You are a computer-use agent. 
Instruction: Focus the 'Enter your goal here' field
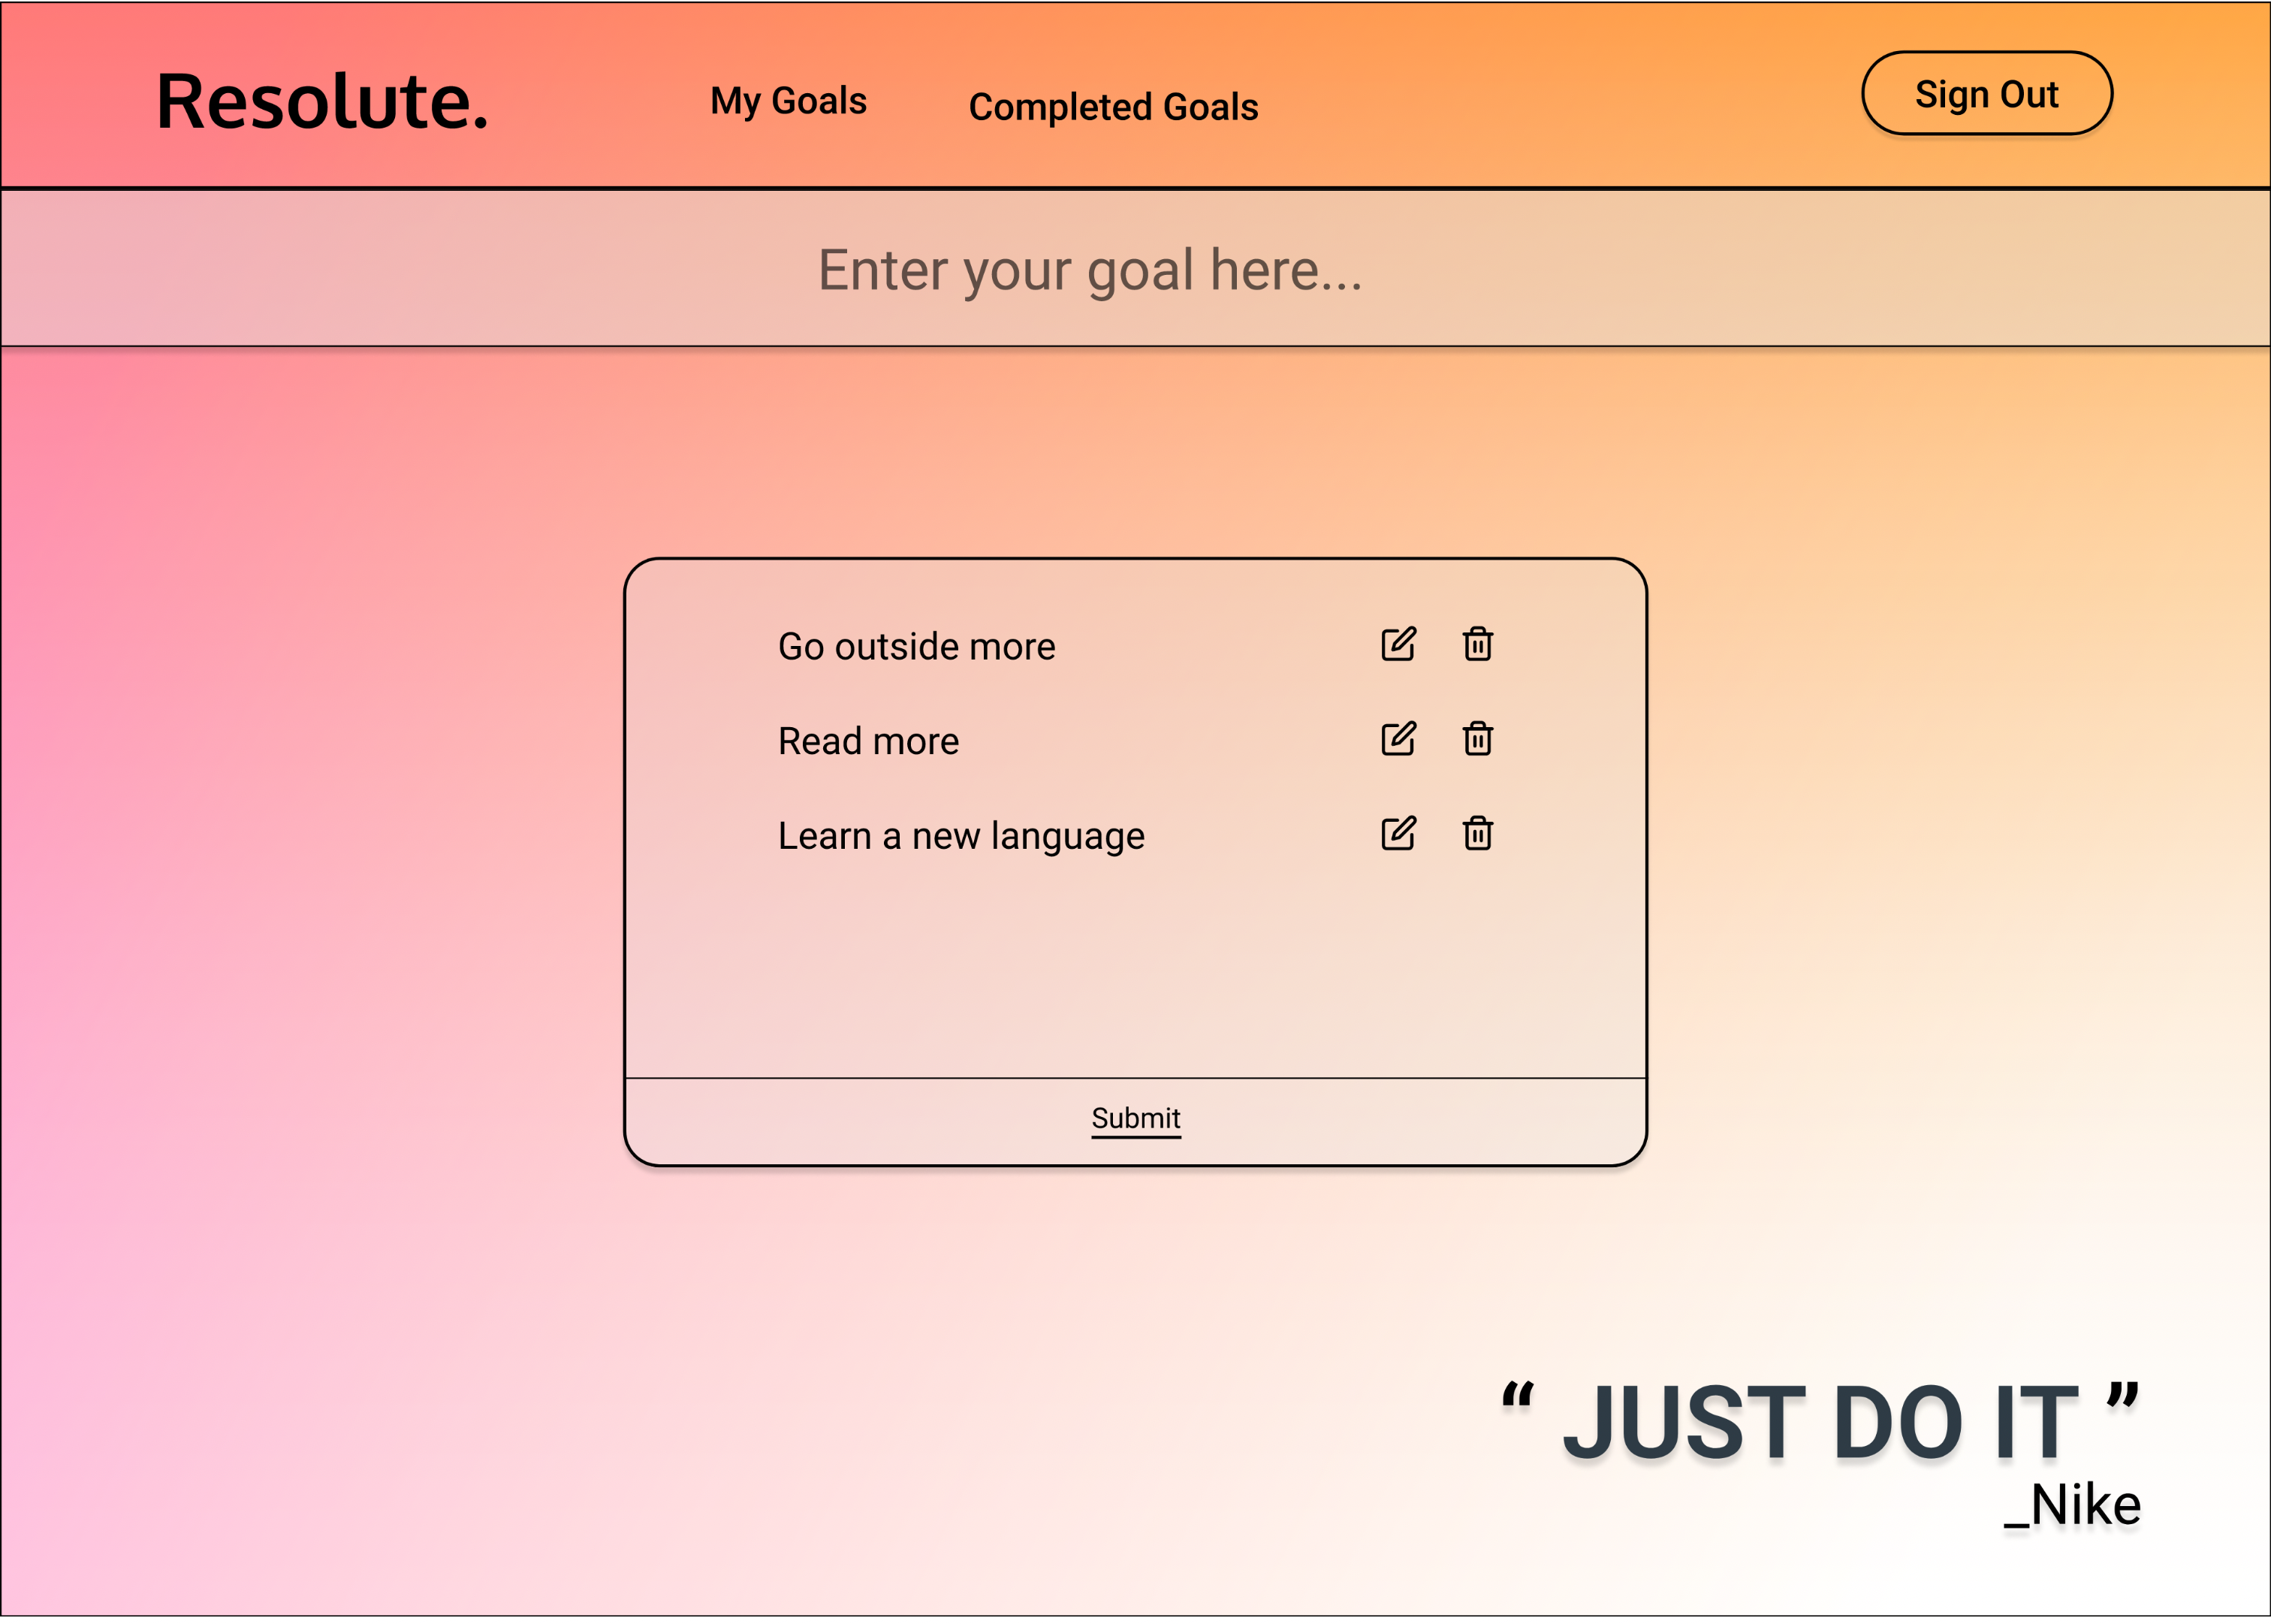(x=1090, y=270)
